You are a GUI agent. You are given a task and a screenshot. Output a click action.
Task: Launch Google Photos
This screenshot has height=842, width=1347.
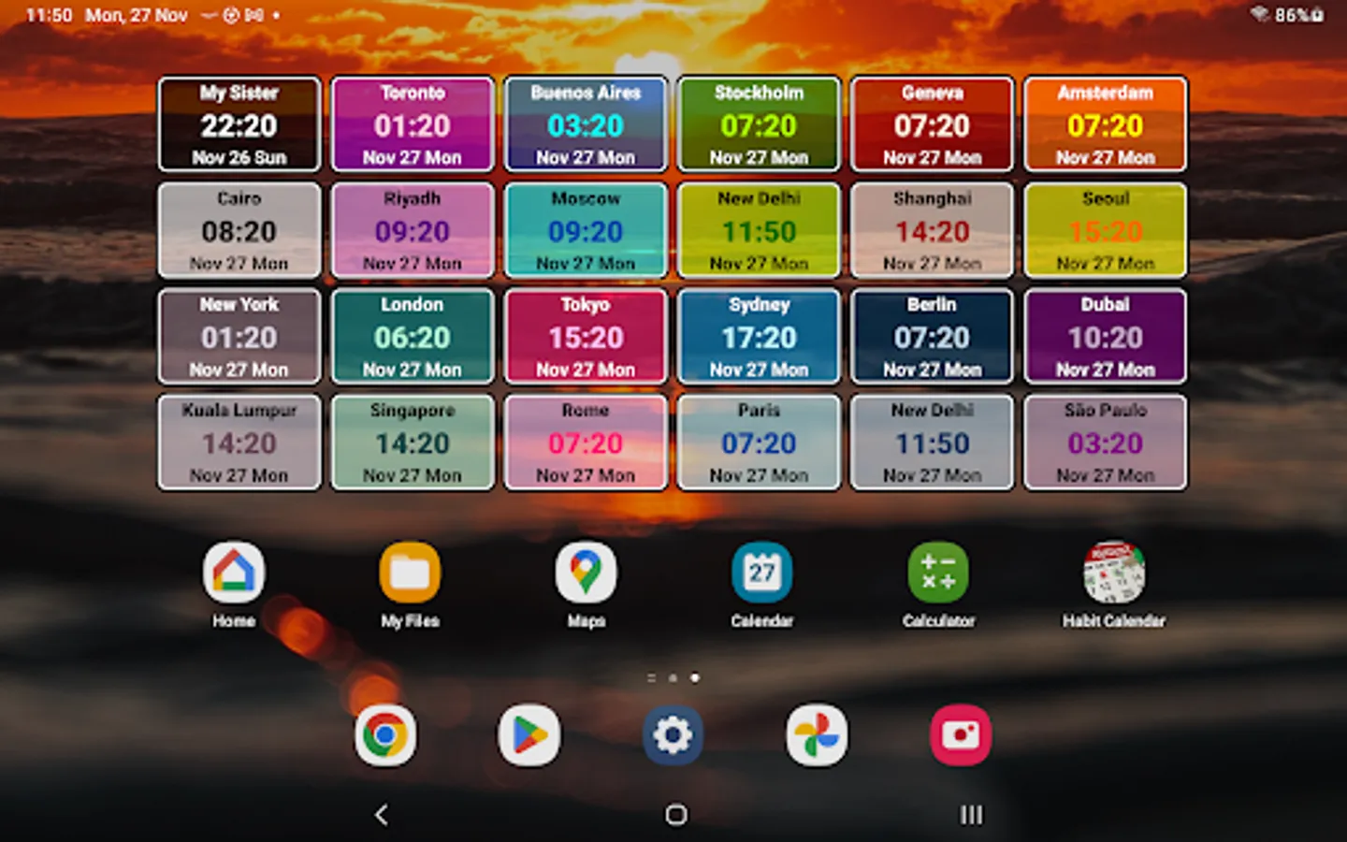(x=817, y=735)
